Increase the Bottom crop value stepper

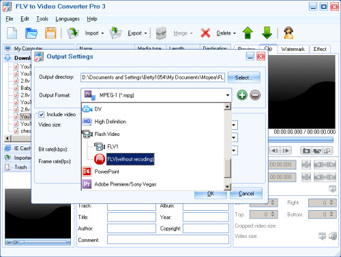pyautogui.click(x=331, y=213)
